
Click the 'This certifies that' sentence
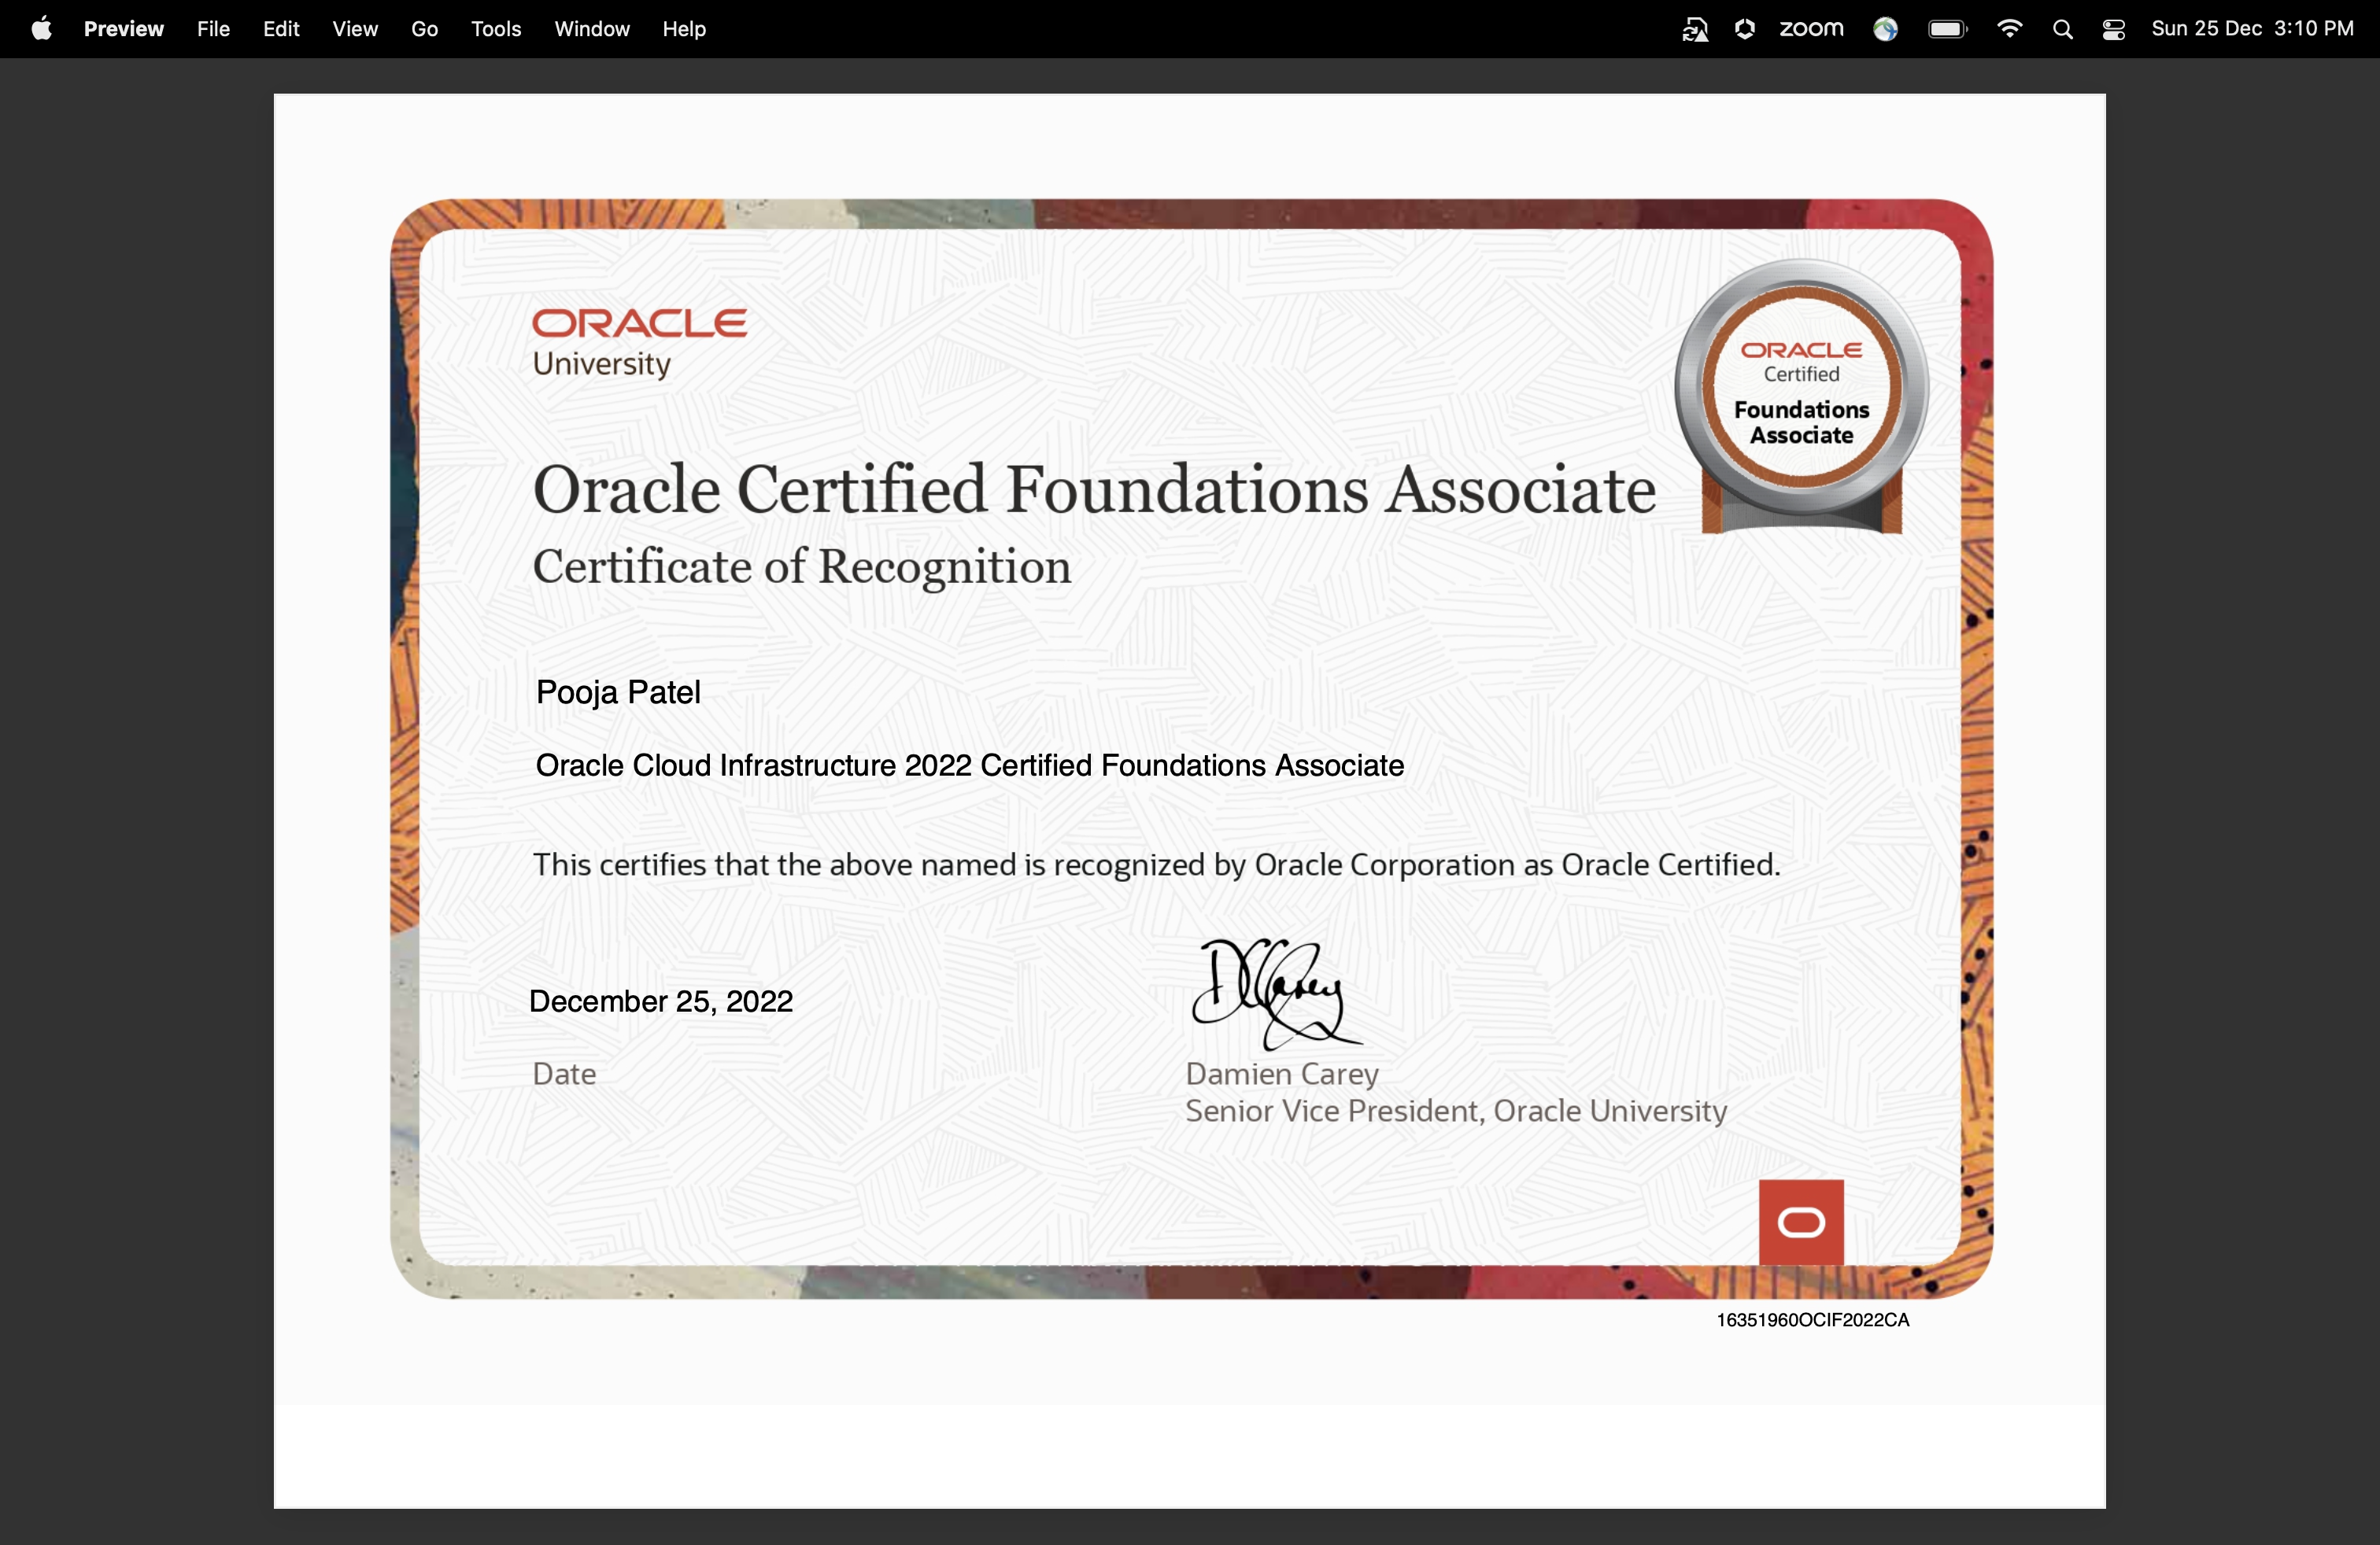(x=1157, y=865)
